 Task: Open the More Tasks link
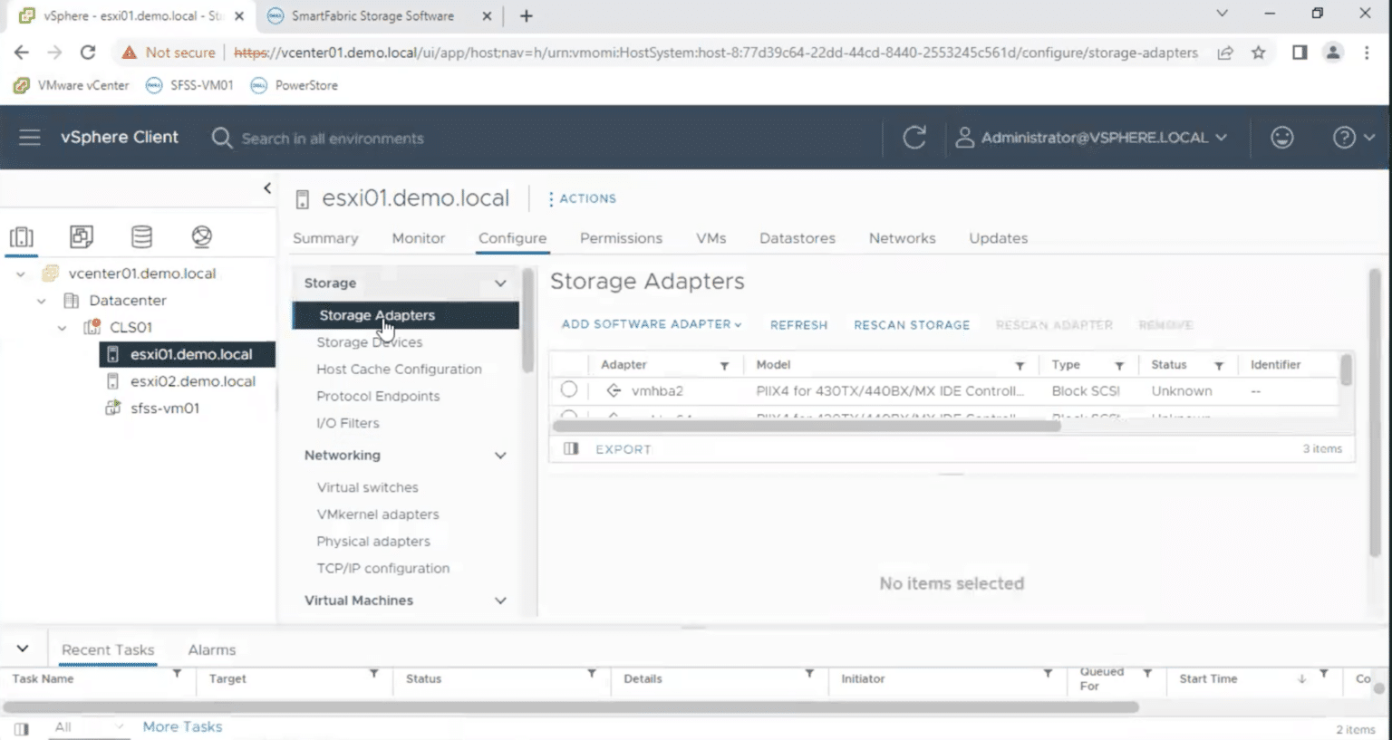pyautogui.click(x=182, y=726)
